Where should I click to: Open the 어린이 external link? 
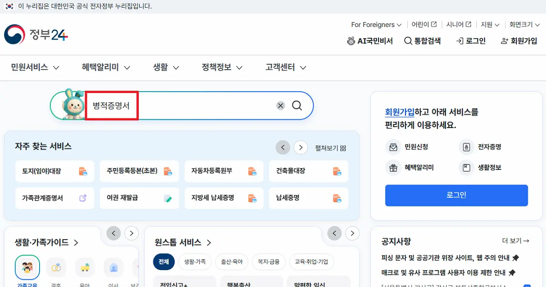pyautogui.click(x=424, y=25)
